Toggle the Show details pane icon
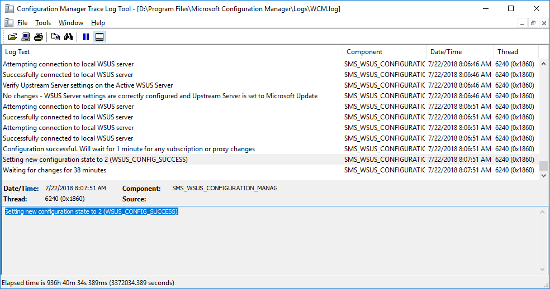Screen dimensions: 550x289 pos(99,37)
